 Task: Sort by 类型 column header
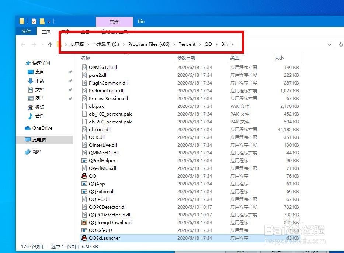click(235, 58)
